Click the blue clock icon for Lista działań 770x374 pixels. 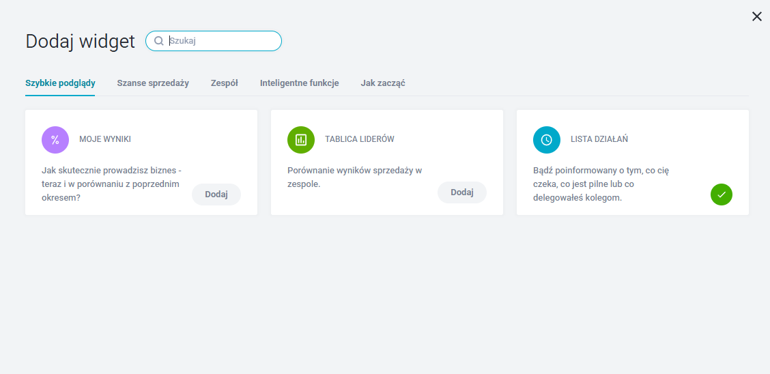pyautogui.click(x=547, y=140)
